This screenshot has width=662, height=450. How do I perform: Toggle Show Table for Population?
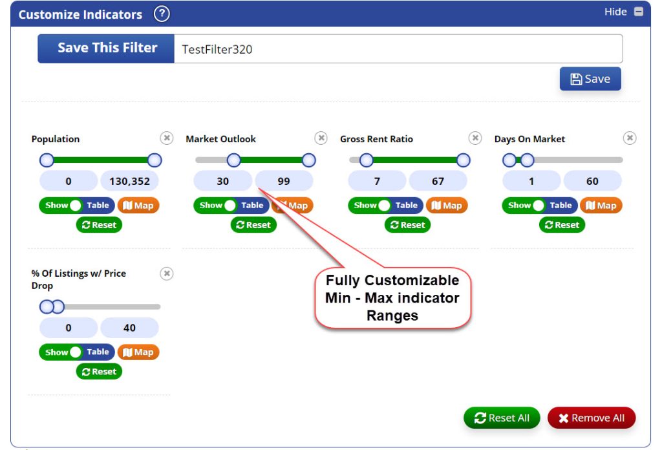77,206
